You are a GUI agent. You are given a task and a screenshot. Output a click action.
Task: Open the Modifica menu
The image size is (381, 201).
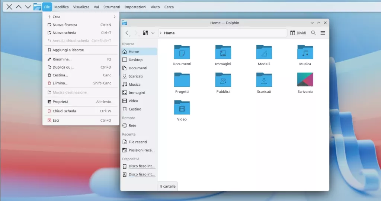[x=61, y=7]
